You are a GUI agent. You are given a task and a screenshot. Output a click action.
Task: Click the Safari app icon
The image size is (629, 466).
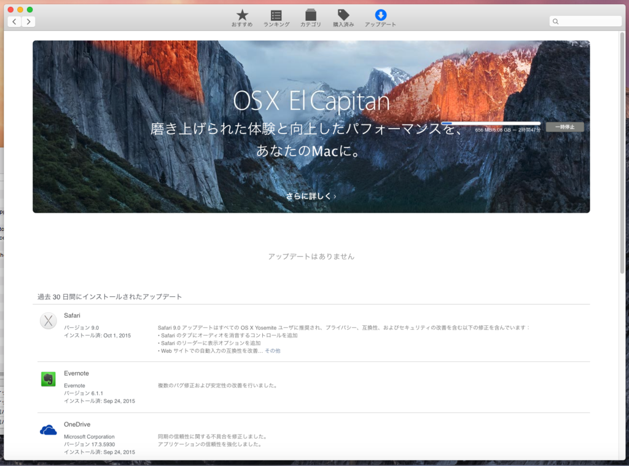[48, 321]
